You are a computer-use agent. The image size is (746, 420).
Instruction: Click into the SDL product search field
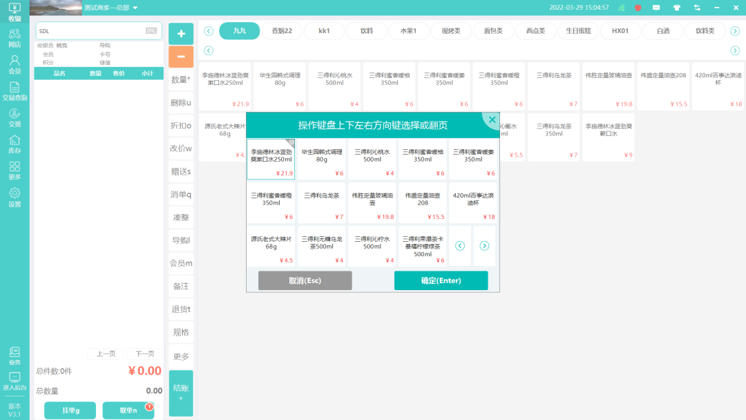pyautogui.click(x=90, y=31)
